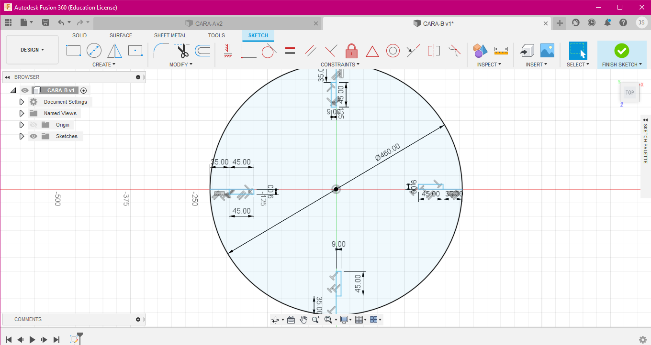Jump to the end of the timeline
The image size is (651, 345).
(56, 340)
